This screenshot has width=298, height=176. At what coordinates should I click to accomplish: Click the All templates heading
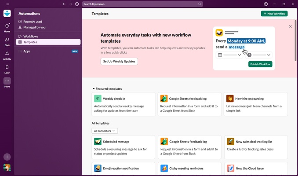(x=101, y=123)
